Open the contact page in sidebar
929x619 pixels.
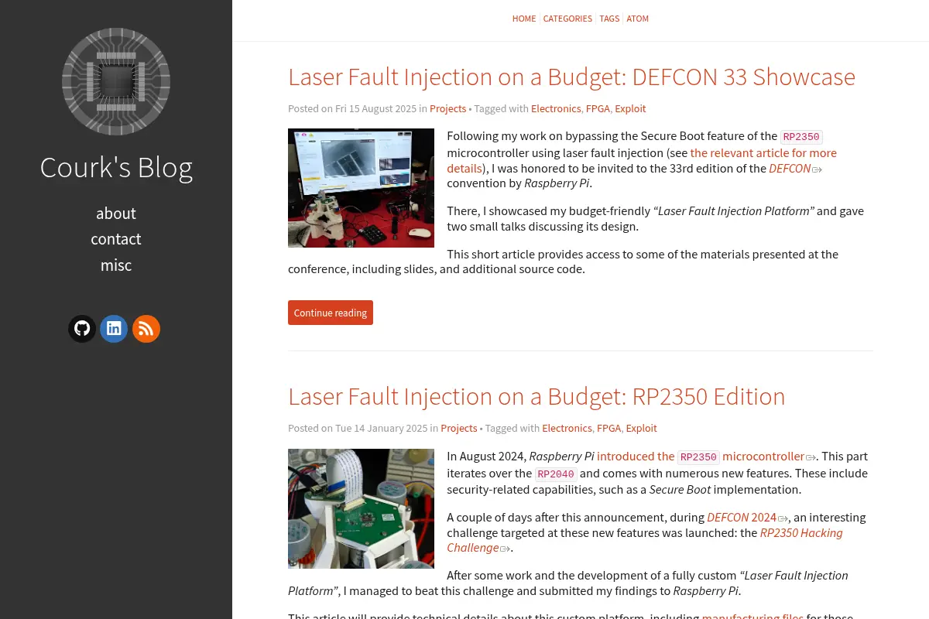point(116,239)
